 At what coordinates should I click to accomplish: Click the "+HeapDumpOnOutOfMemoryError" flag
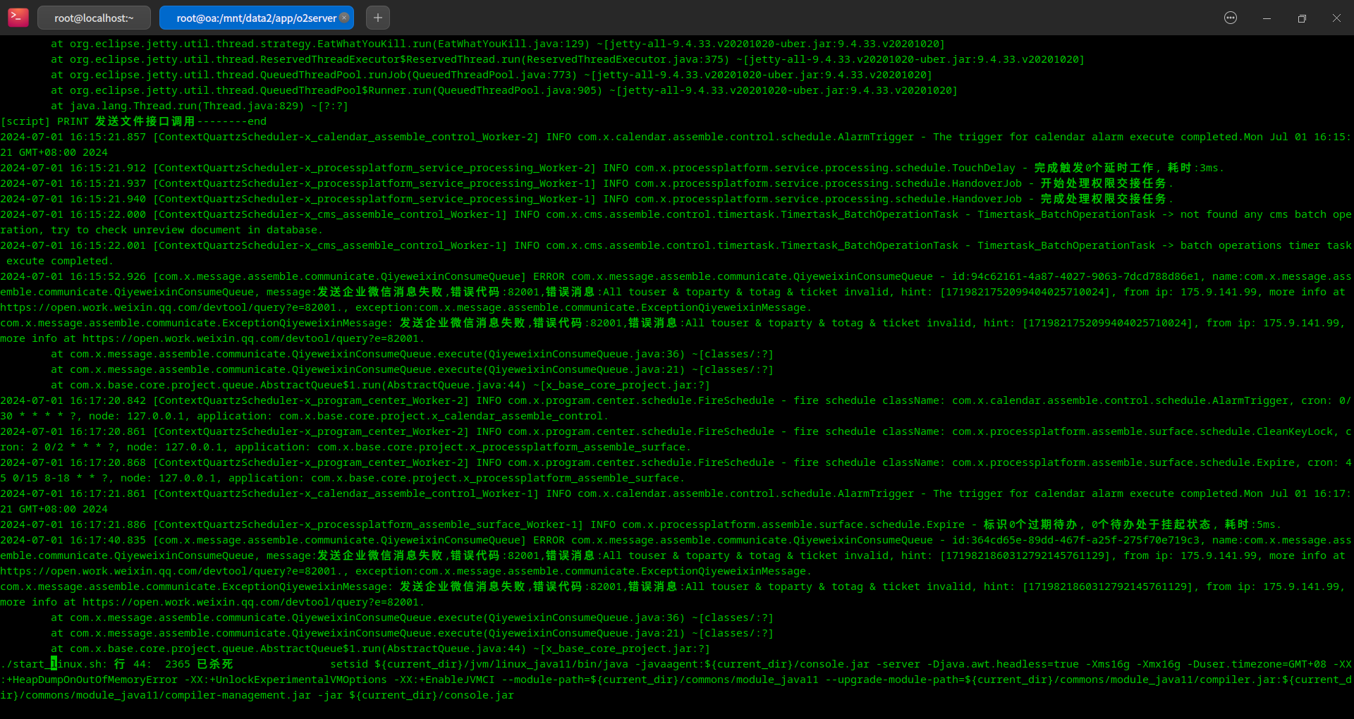tap(92, 680)
